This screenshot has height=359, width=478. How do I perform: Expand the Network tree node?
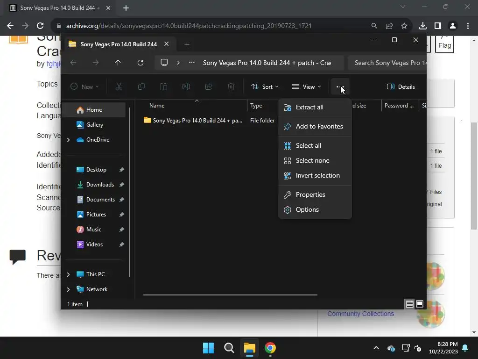(x=68, y=289)
